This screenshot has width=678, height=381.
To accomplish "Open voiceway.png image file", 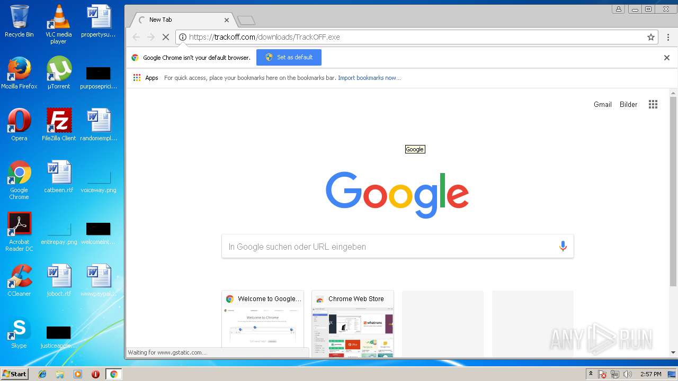I will click(x=99, y=182).
